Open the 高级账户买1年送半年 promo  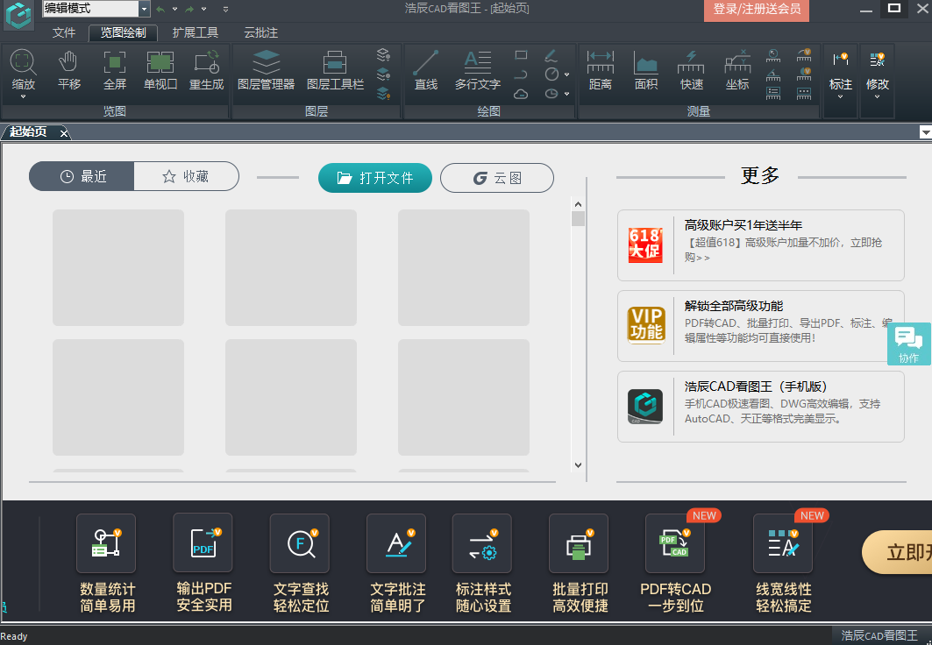point(761,245)
